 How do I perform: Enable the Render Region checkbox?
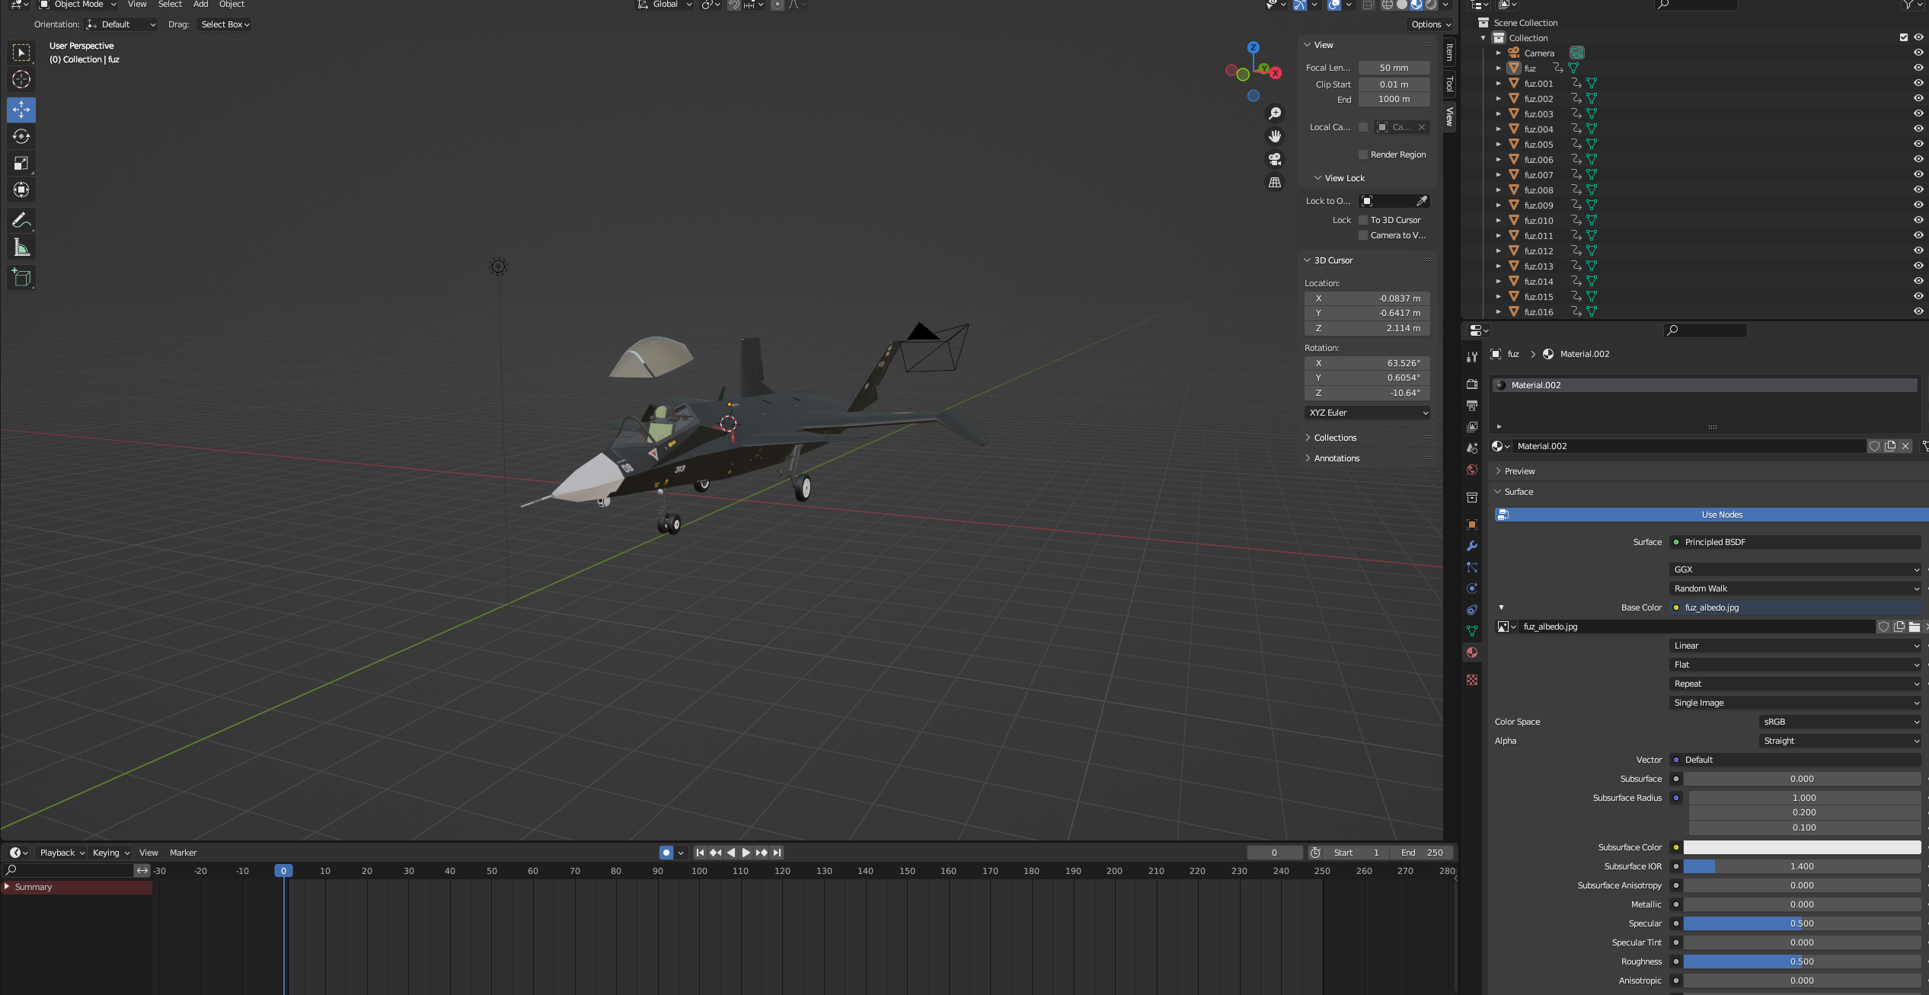point(1363,155)
